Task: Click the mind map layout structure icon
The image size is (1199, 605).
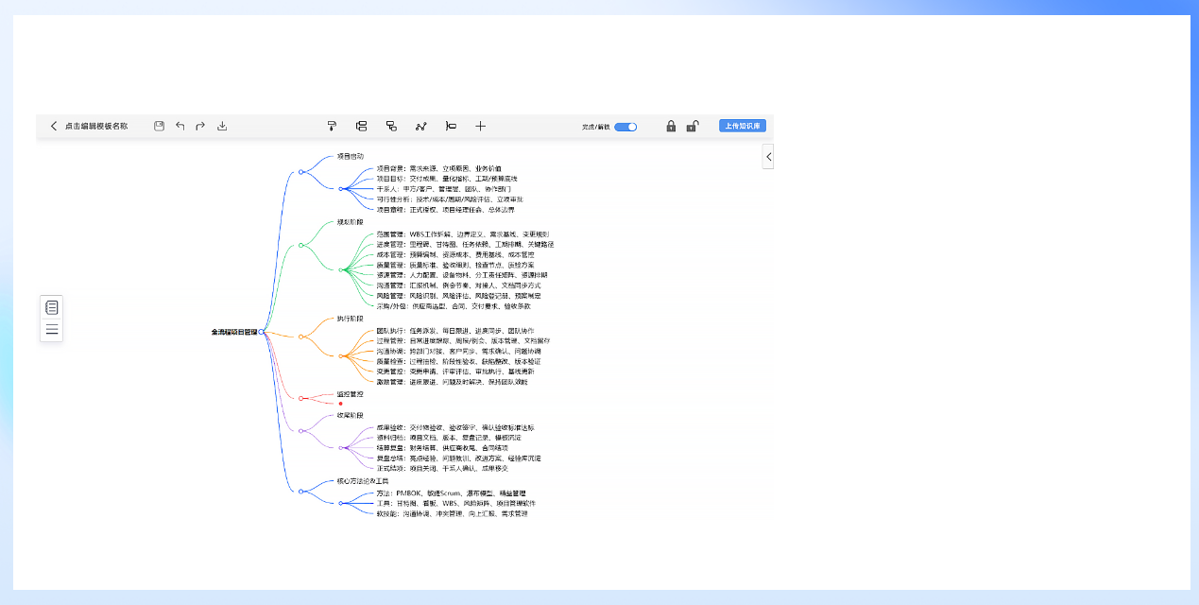Action: click(361, 126)
